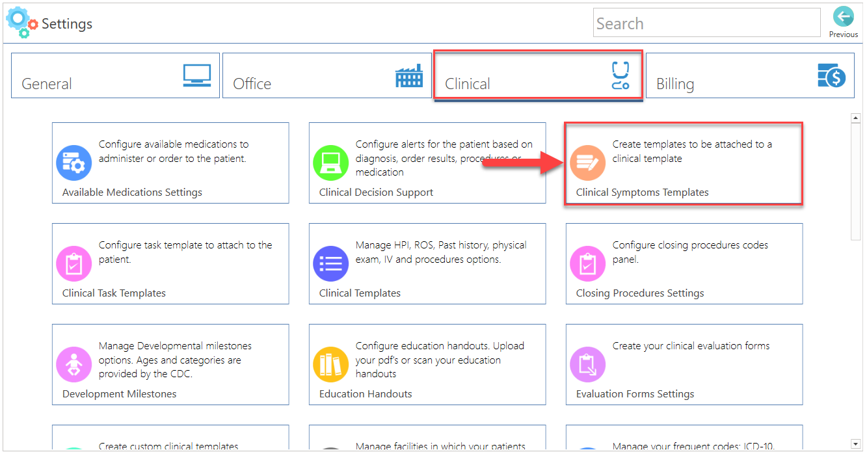The image size is (867, 452).
Task: Open Clinical Task Templates label
Action: click(x=114, y=293)
